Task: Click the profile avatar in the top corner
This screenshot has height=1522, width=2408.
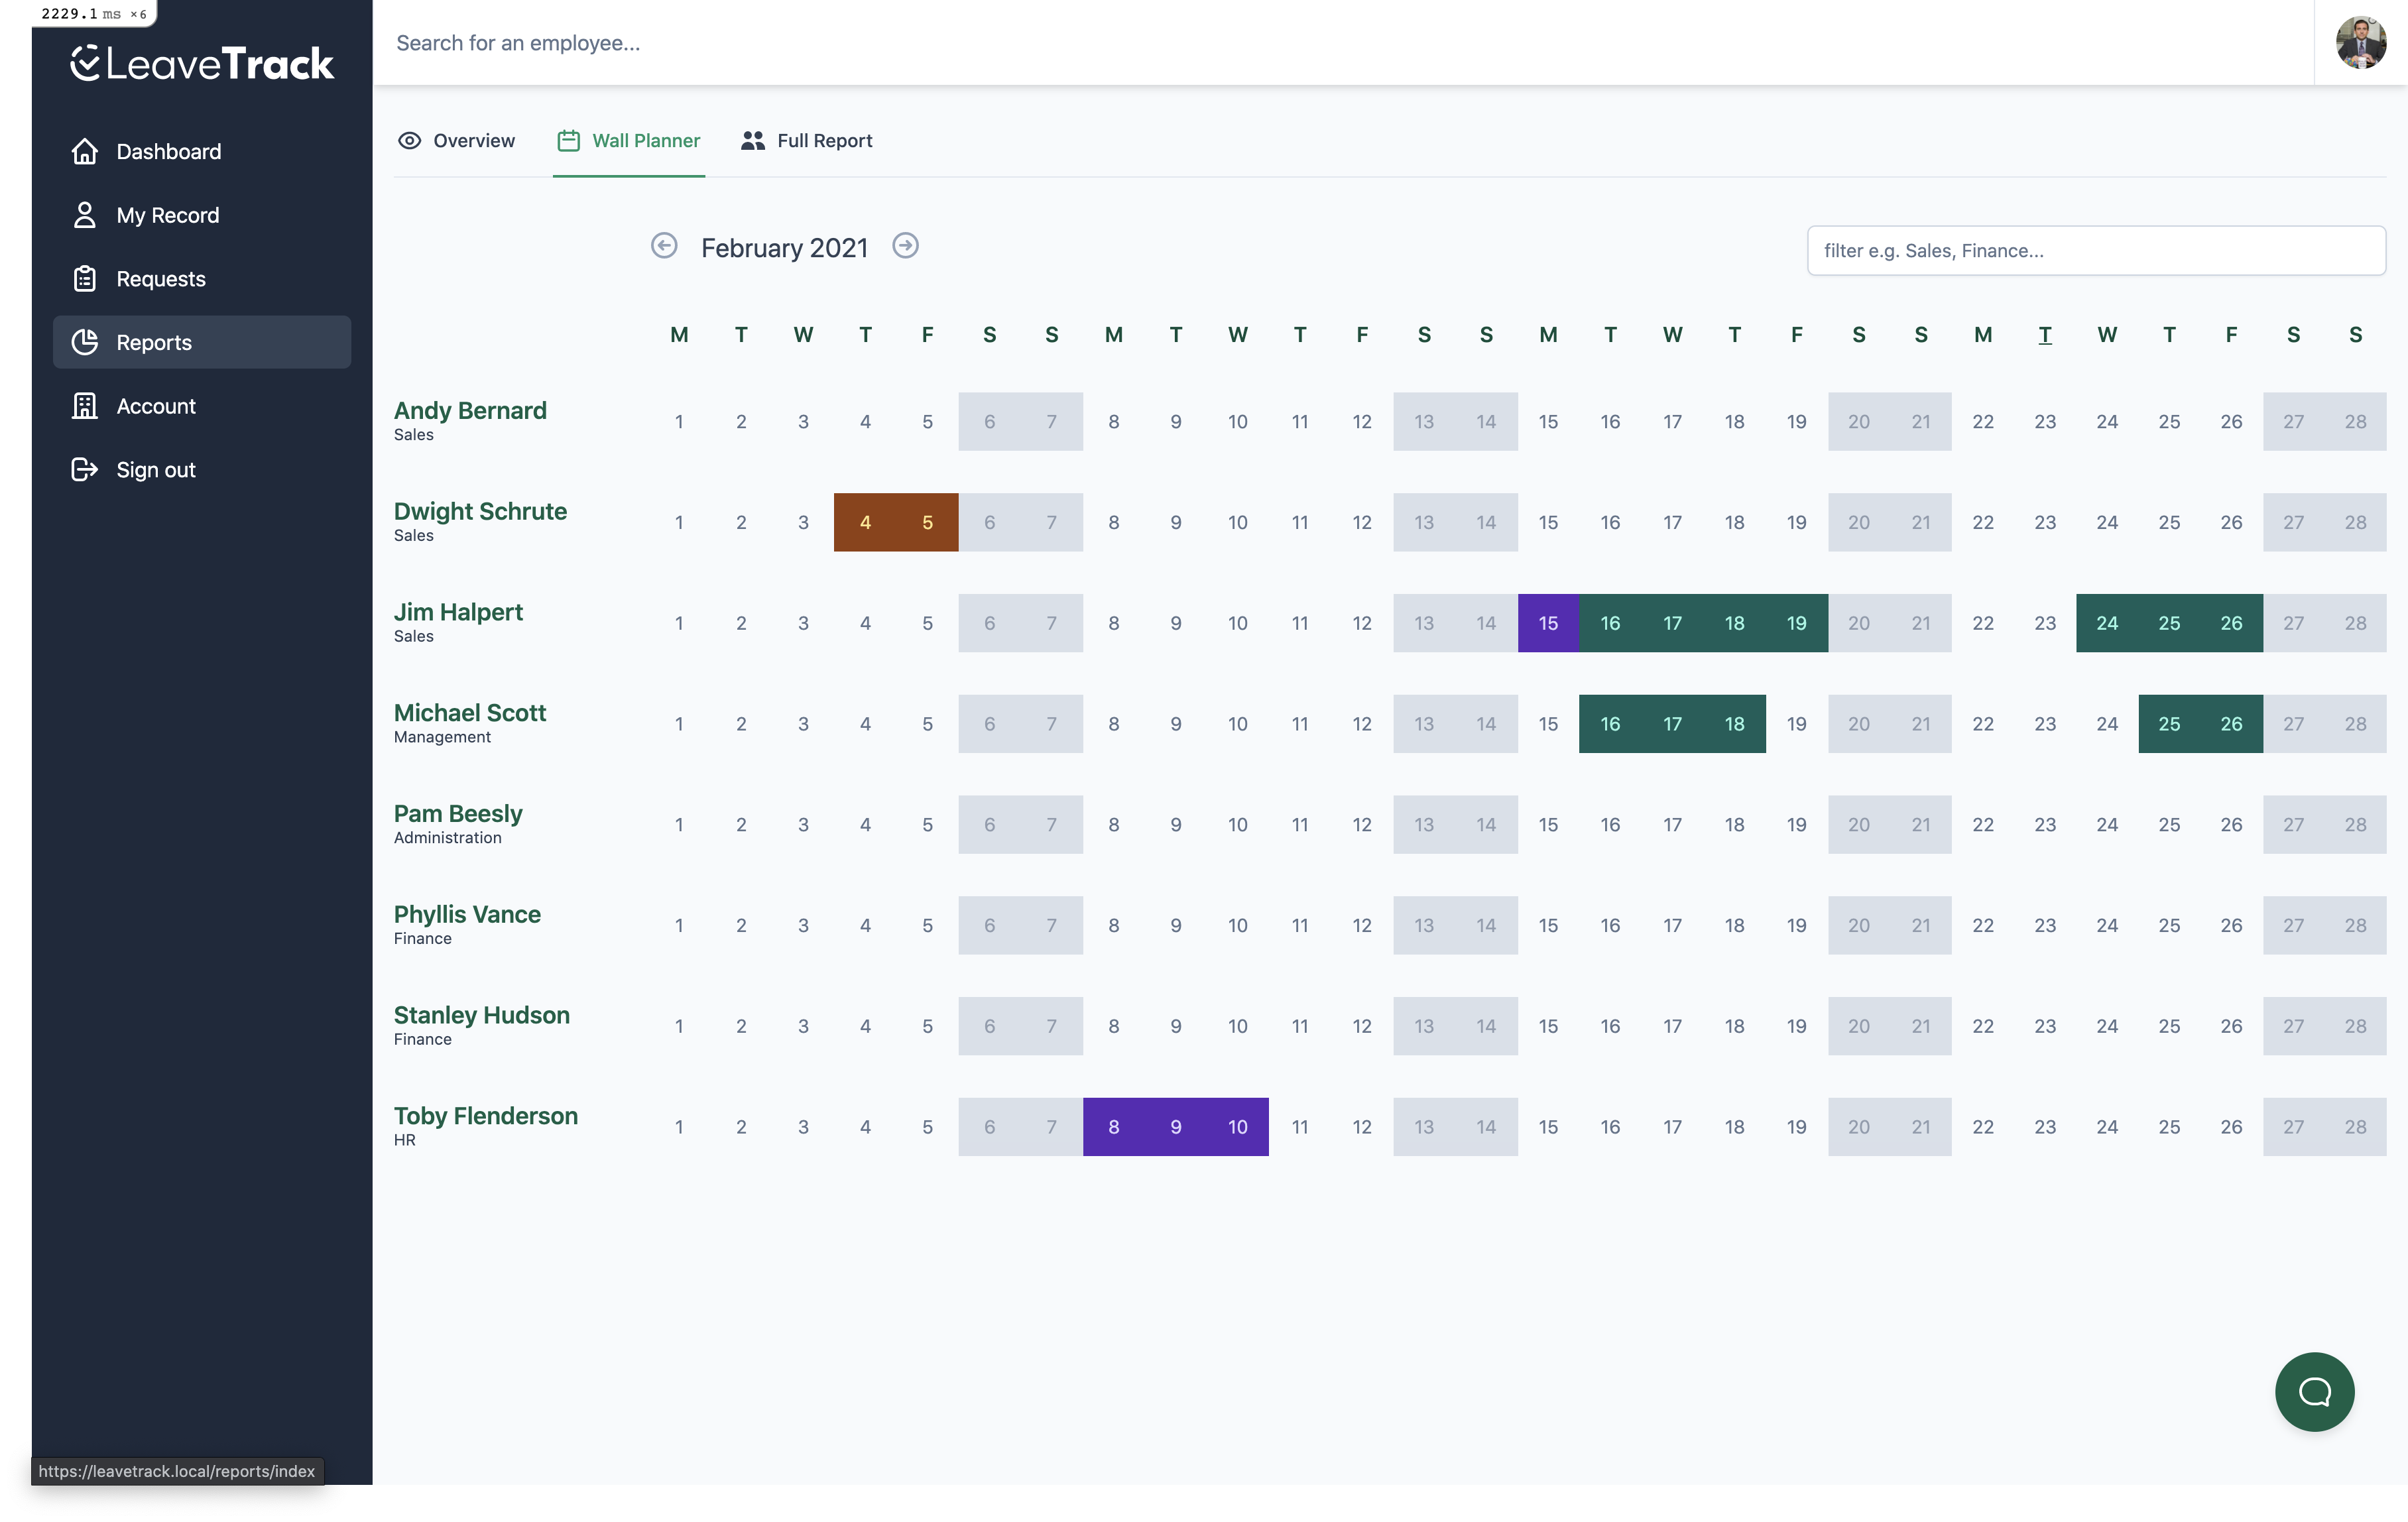Action: click(2360, 42)
